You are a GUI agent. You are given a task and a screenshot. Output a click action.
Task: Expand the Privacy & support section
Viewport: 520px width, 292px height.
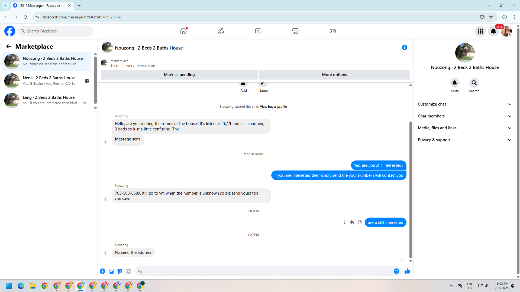click(465, 140)
